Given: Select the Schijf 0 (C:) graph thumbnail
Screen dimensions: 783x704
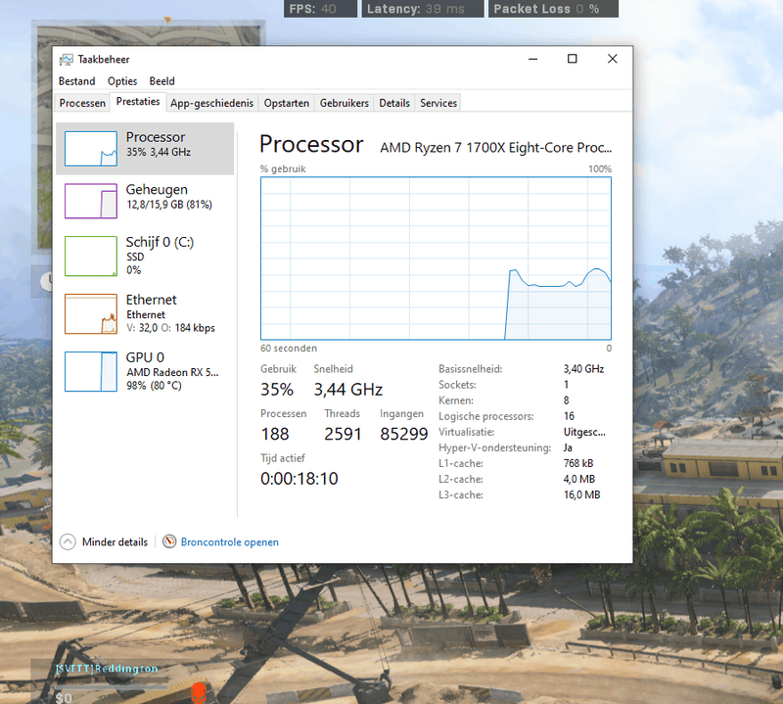Looking at the screenshot, I should point(91,256).
